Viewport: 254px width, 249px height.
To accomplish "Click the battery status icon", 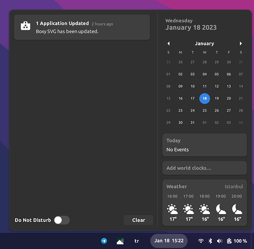I will pyautogui.click(x=229, y=241).
